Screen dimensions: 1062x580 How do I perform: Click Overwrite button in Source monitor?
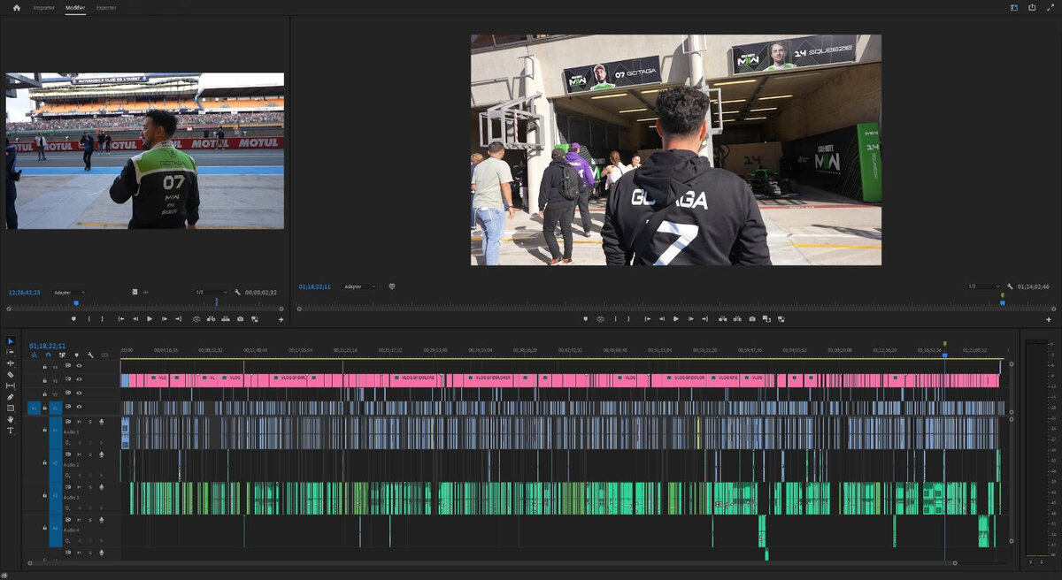[225, 319]
